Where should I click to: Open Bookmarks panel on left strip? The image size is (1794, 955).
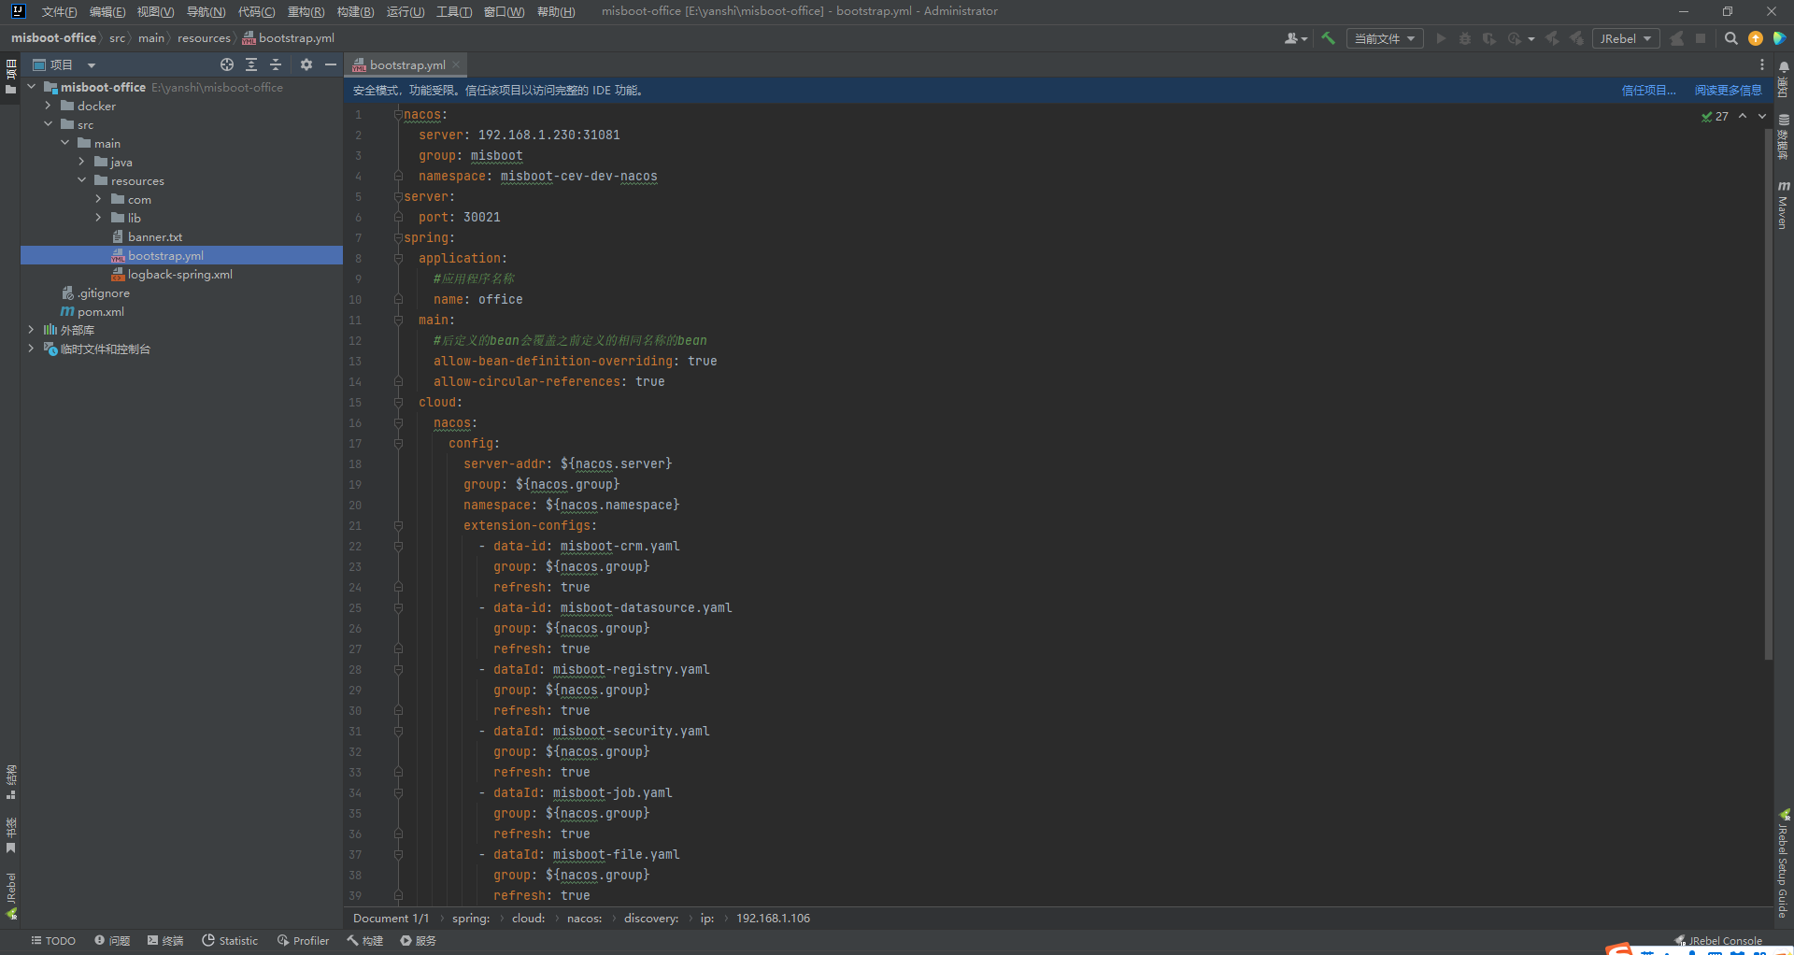click(x=11, y=836)
